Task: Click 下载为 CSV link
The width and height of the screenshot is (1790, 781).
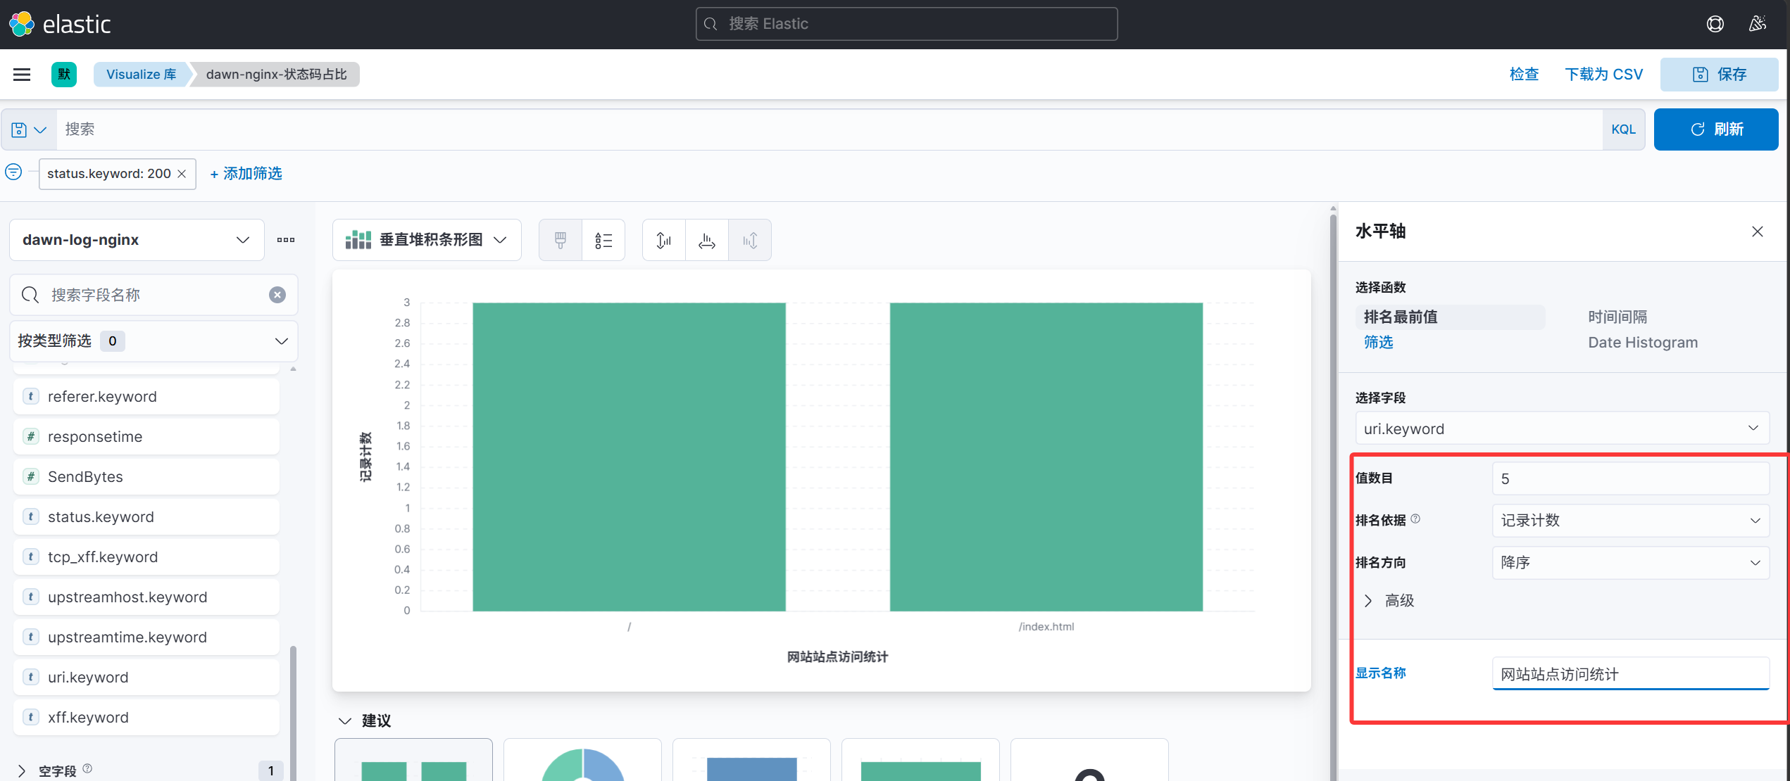Action: tap(1603, 75)
